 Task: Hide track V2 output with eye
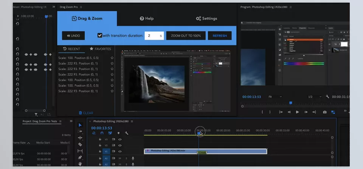120,146
